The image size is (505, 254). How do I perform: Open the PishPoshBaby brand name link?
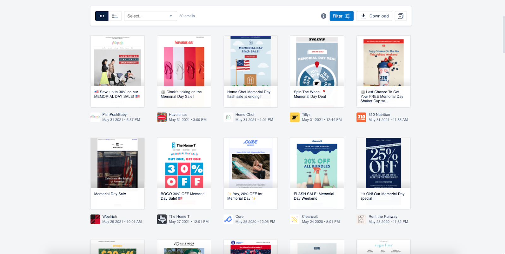click(x=114, y=115)
